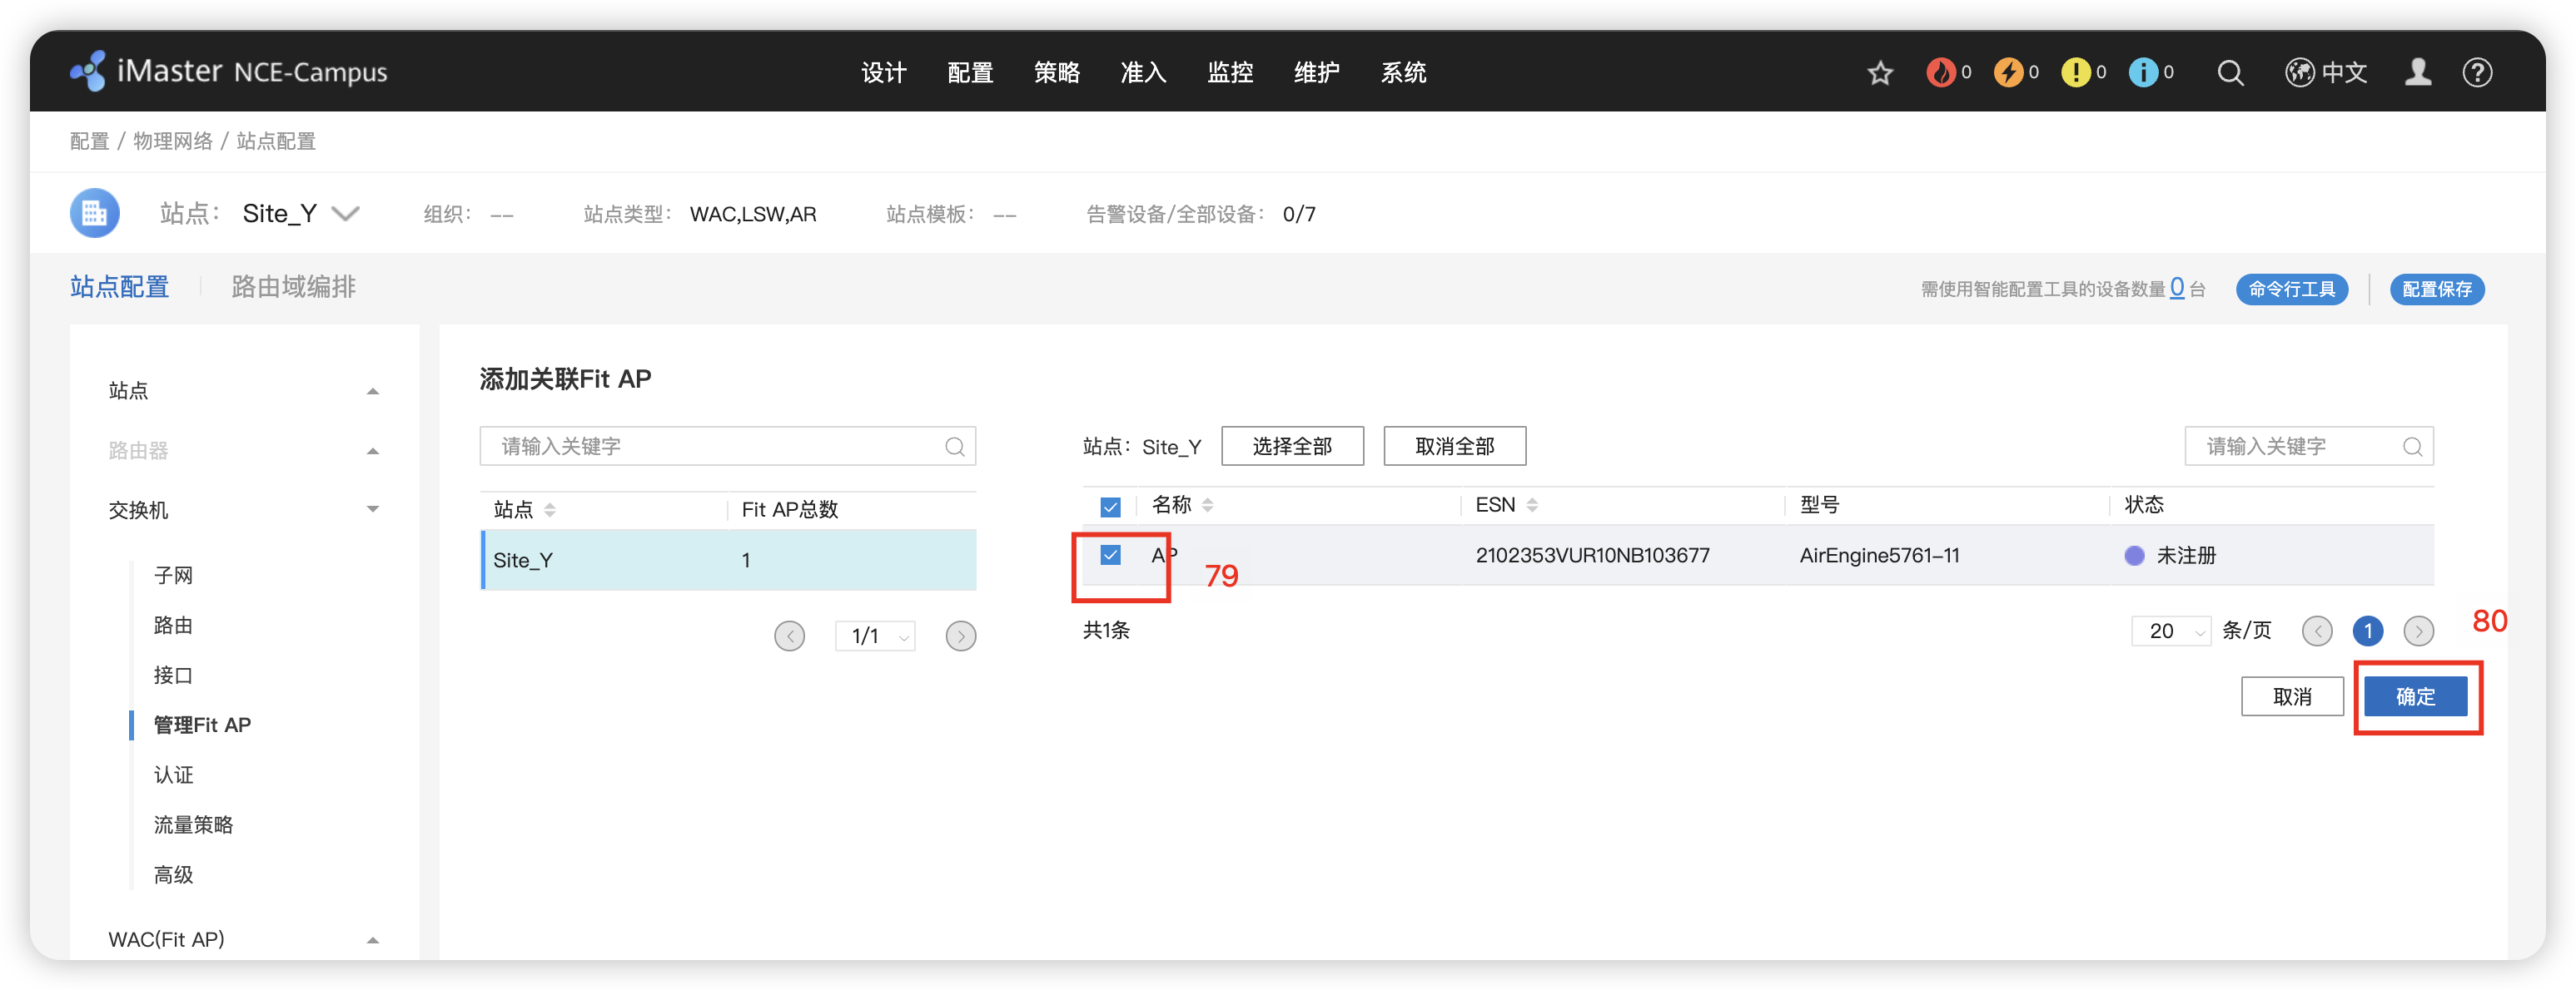2576x990 pixels.
Task: Open info alarms blue icon
Action: coord(2142,73)
